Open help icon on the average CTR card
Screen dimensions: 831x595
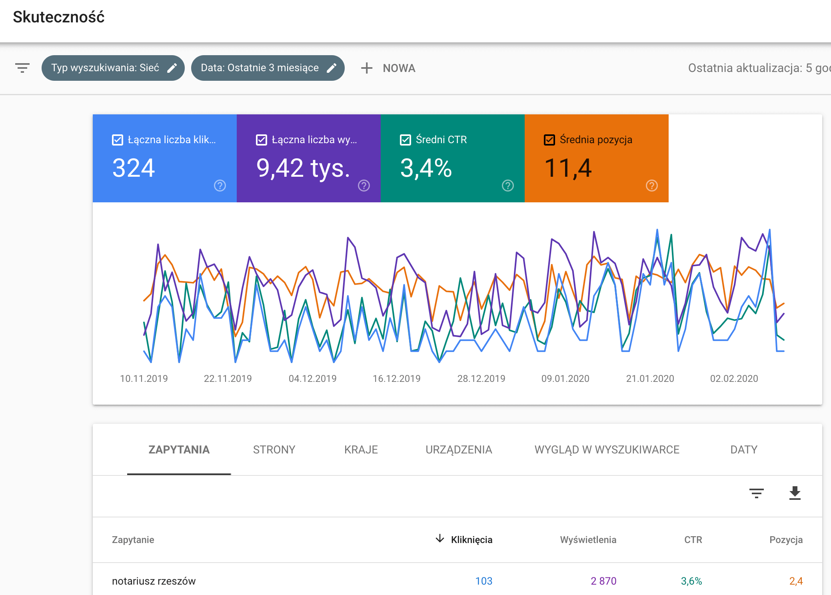(508, 186)
